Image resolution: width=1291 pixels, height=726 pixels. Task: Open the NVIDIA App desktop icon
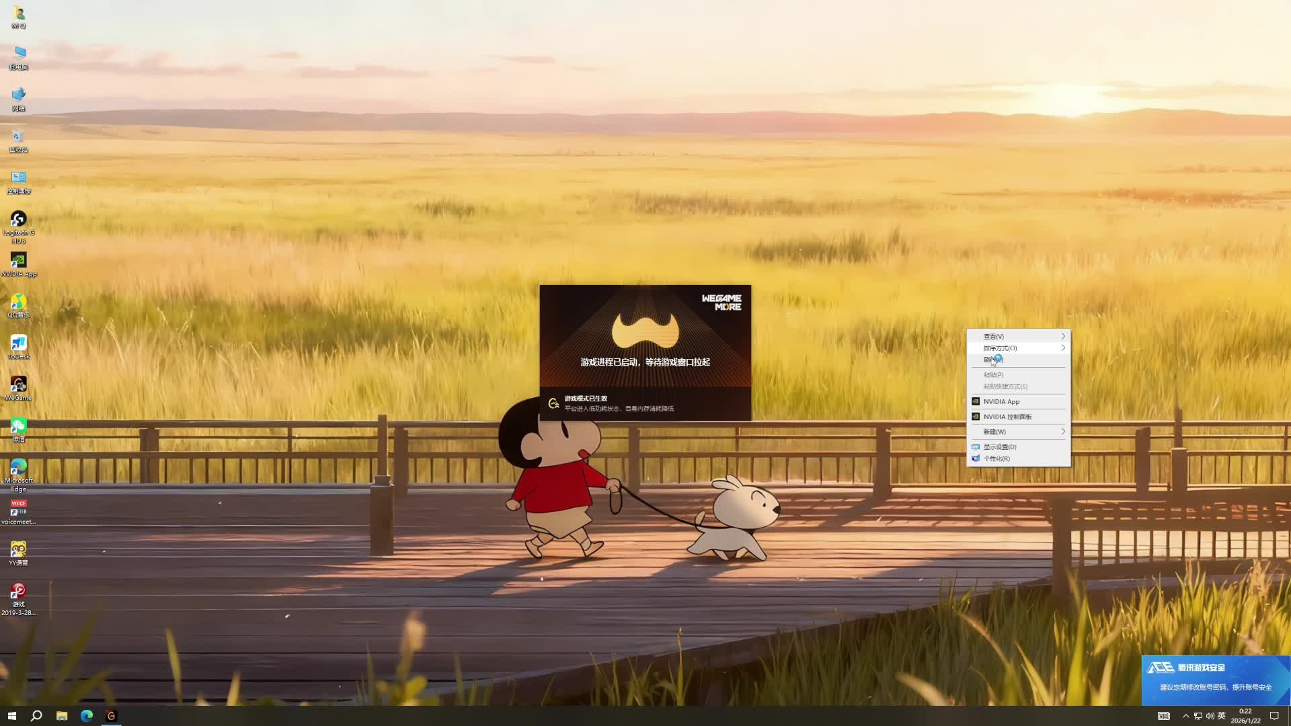click(18, 261)
